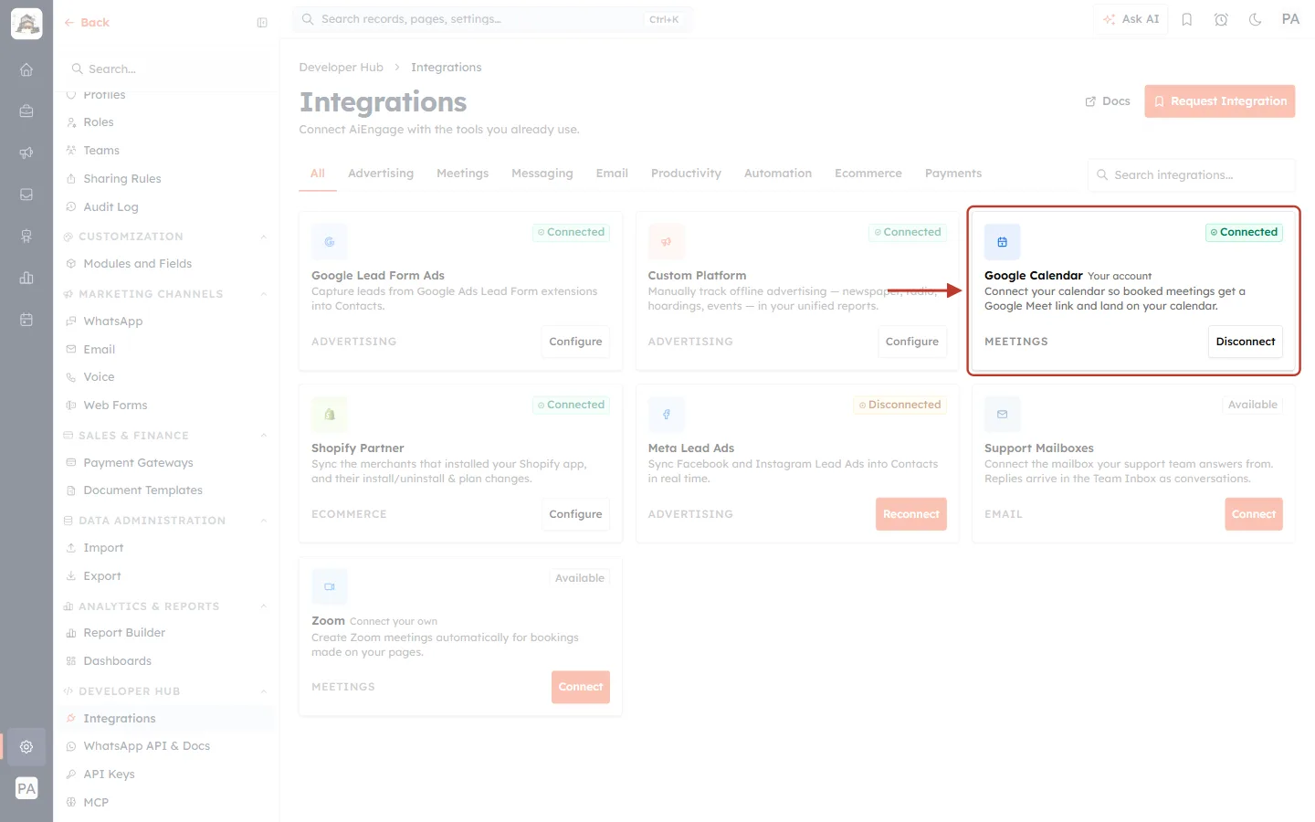Click the bookmark icon in the top bar
Screen dimensions: 1315x822
1187,19
